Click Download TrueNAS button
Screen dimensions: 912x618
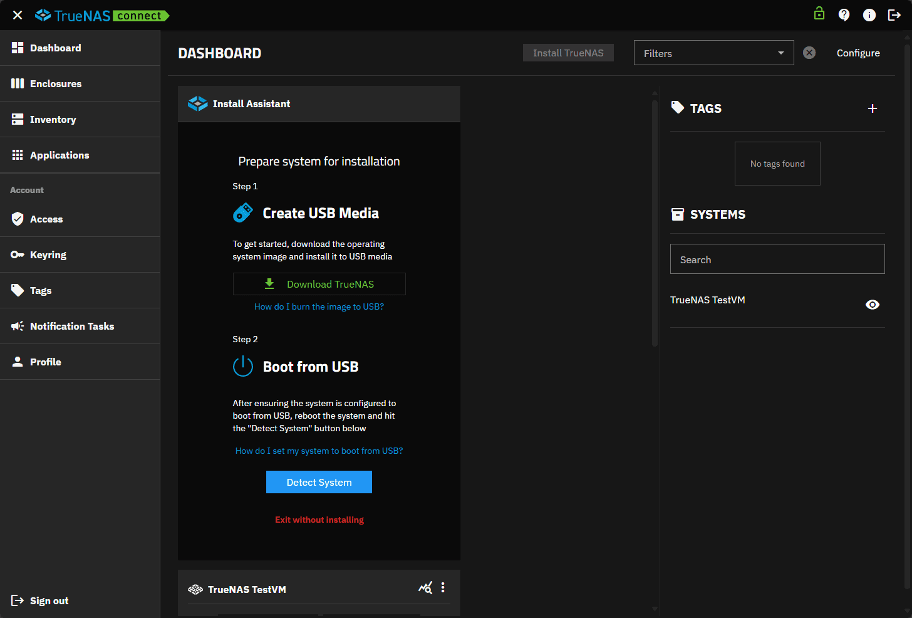319,284
